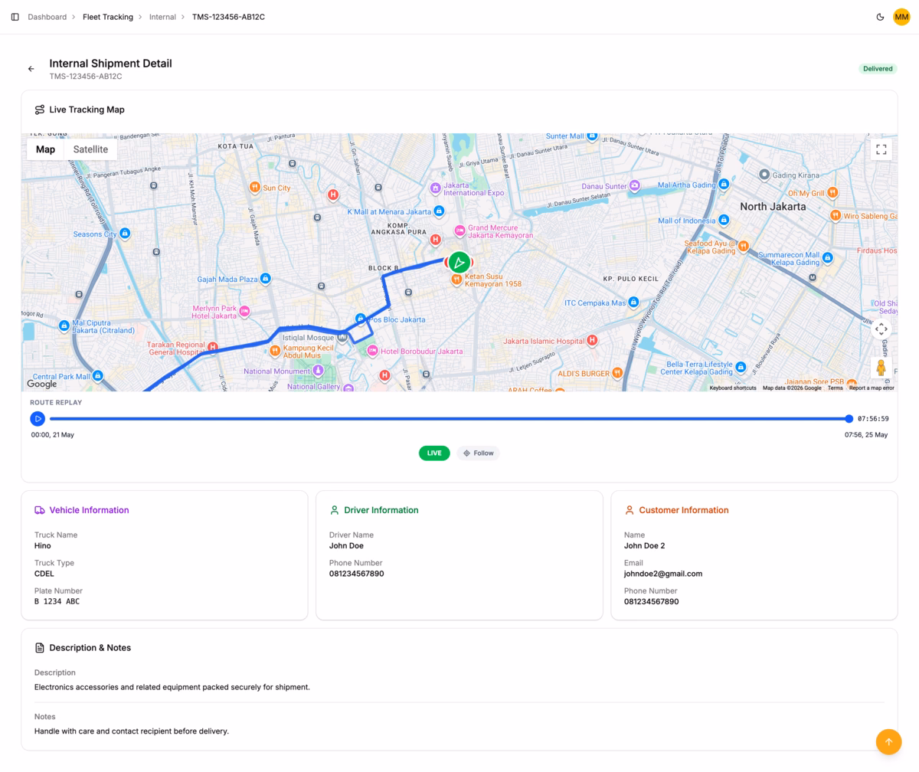Click TMS-123456-AB12C breadcrumb item

pos(228,17)
